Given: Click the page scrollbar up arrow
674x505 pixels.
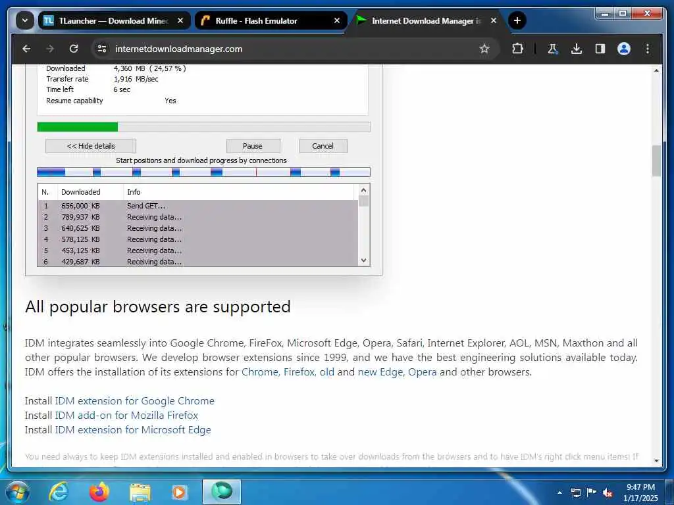Looking at the screenshot, I should click(x=656, y=70).
